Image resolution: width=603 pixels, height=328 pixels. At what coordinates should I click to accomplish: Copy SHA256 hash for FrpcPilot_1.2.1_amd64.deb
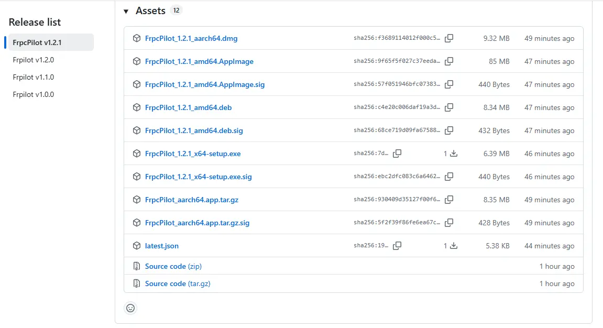click(449, 107)
